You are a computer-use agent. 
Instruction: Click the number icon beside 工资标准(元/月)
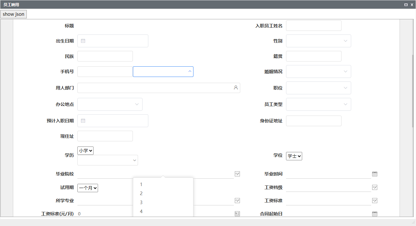237,214
